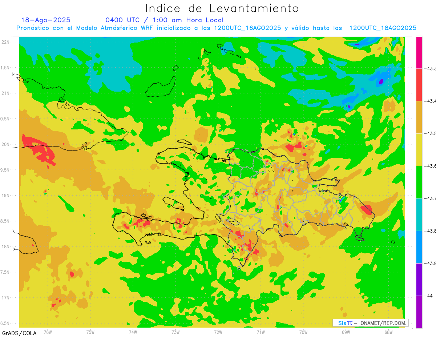Click the -43.9 color bar value
Screen dimensions: 436x337
click(x=430, y=263)
